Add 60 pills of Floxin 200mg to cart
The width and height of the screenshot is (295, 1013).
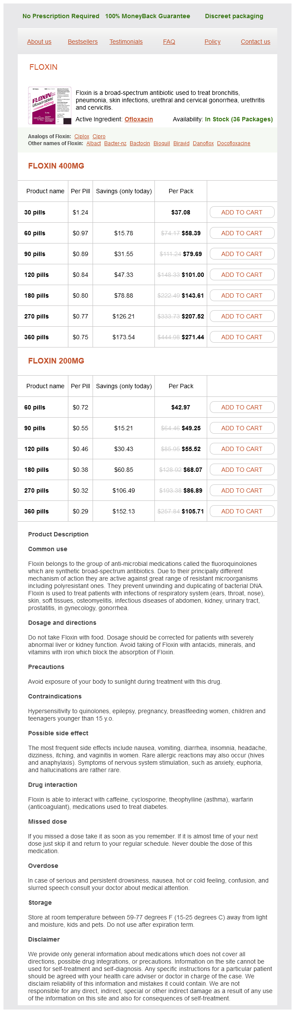click(242, 407)
